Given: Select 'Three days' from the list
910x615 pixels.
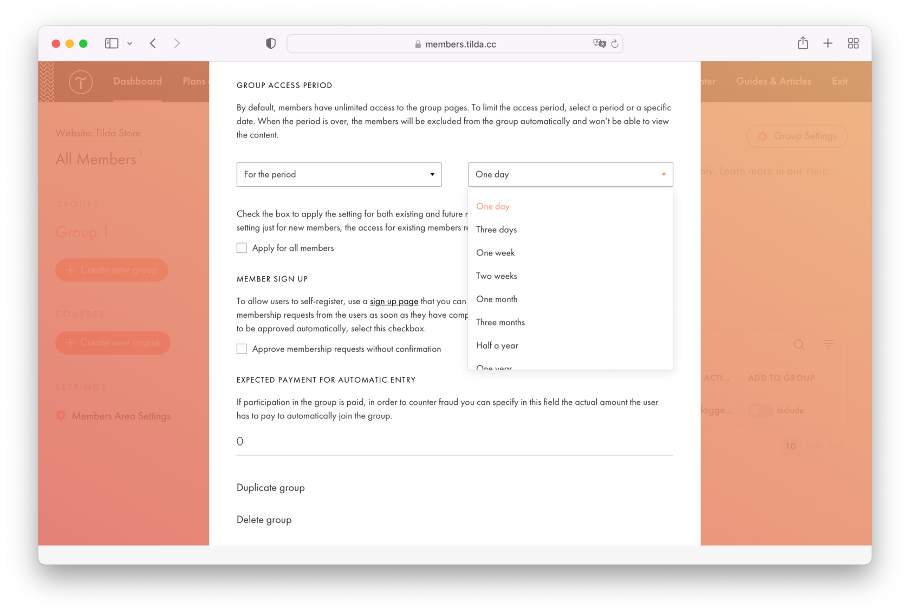Looking at the screenshot, I should pyautogui.click(x=496, y=230).
